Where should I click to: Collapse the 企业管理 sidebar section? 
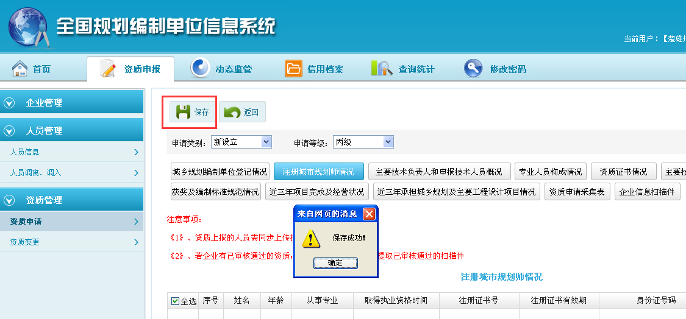tap(9, 103)
